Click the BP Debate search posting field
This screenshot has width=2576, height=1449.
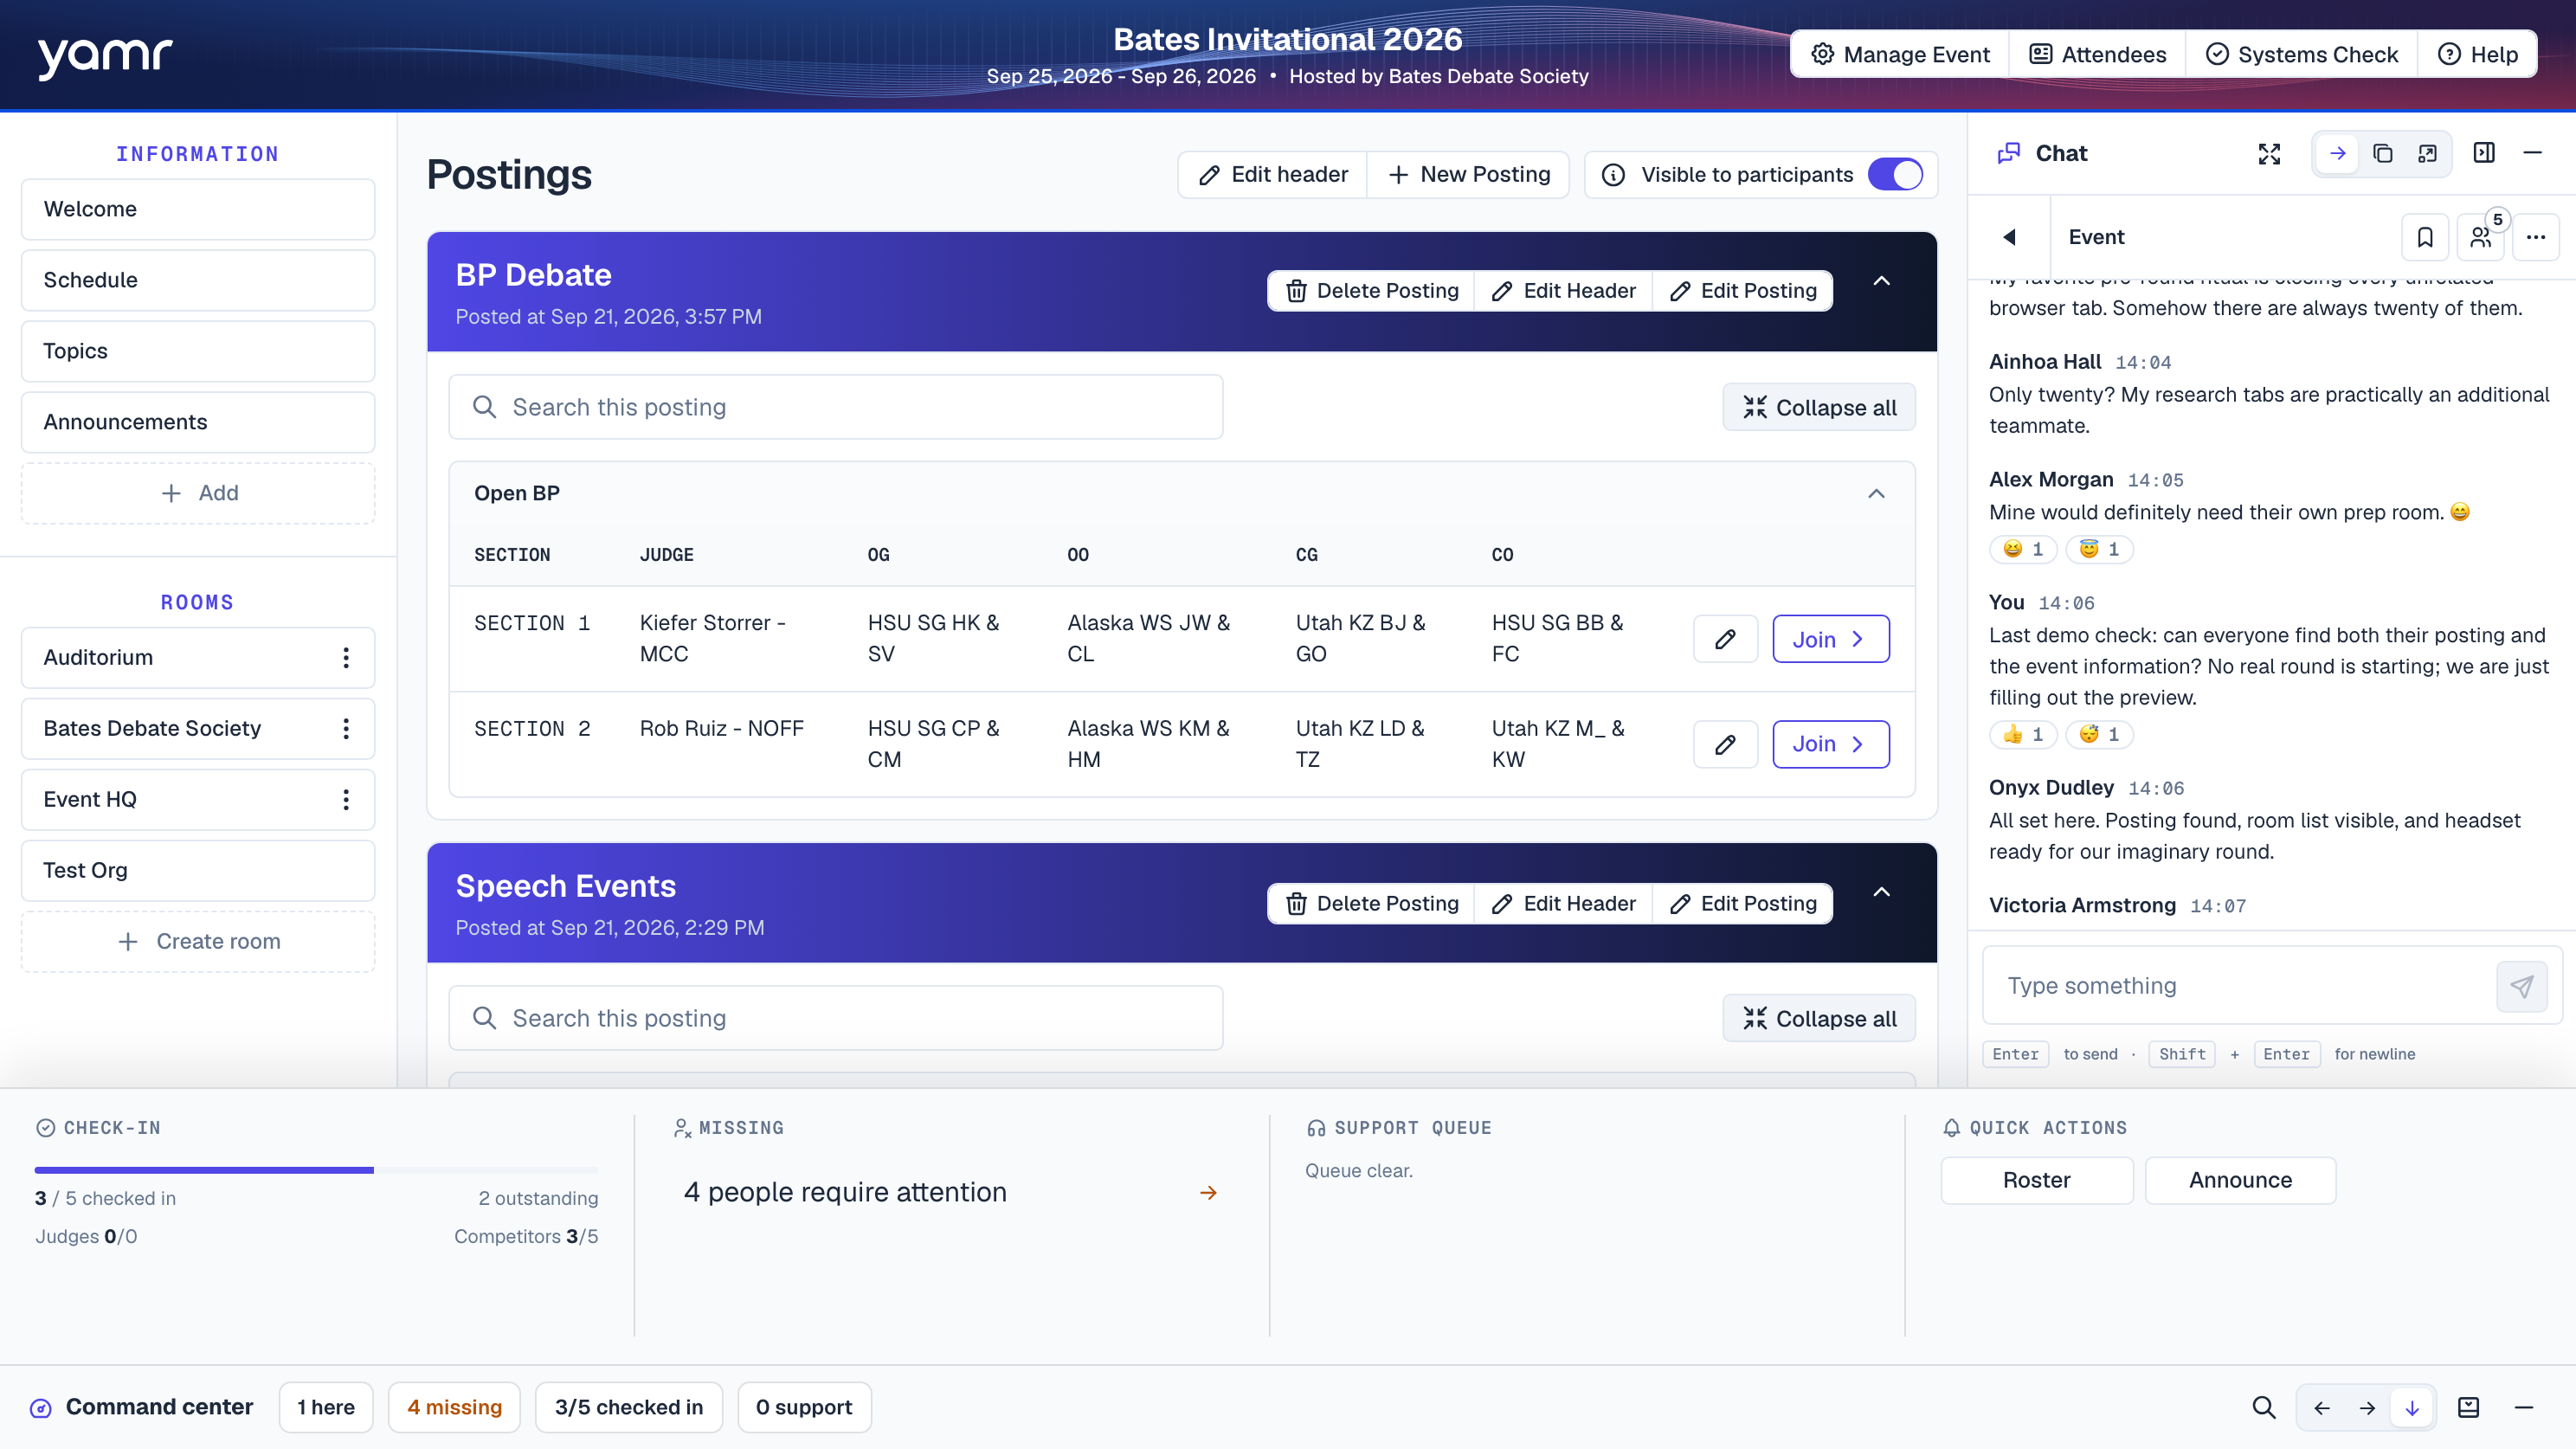click(x=836, y=407)
